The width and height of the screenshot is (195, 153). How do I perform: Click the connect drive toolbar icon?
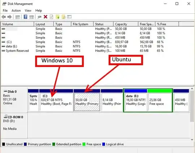pos(39,17)
